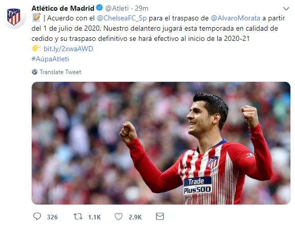Retweet using the retweet arrows icon

point(78,216)
